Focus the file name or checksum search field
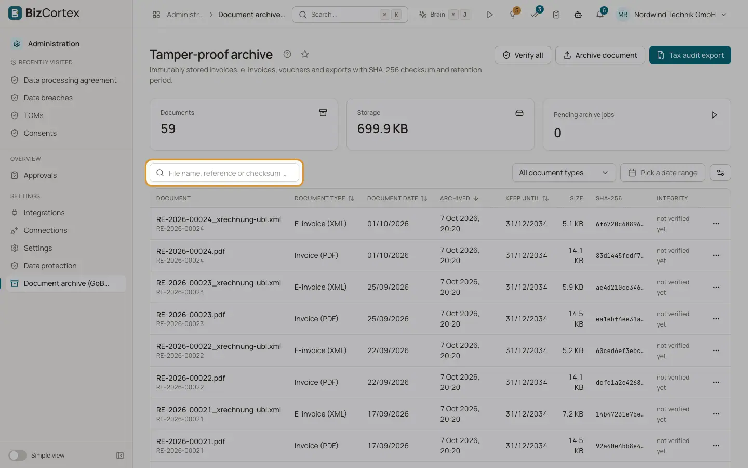The height and width of the screenshot is (468, 748). (x=224, y=173)
